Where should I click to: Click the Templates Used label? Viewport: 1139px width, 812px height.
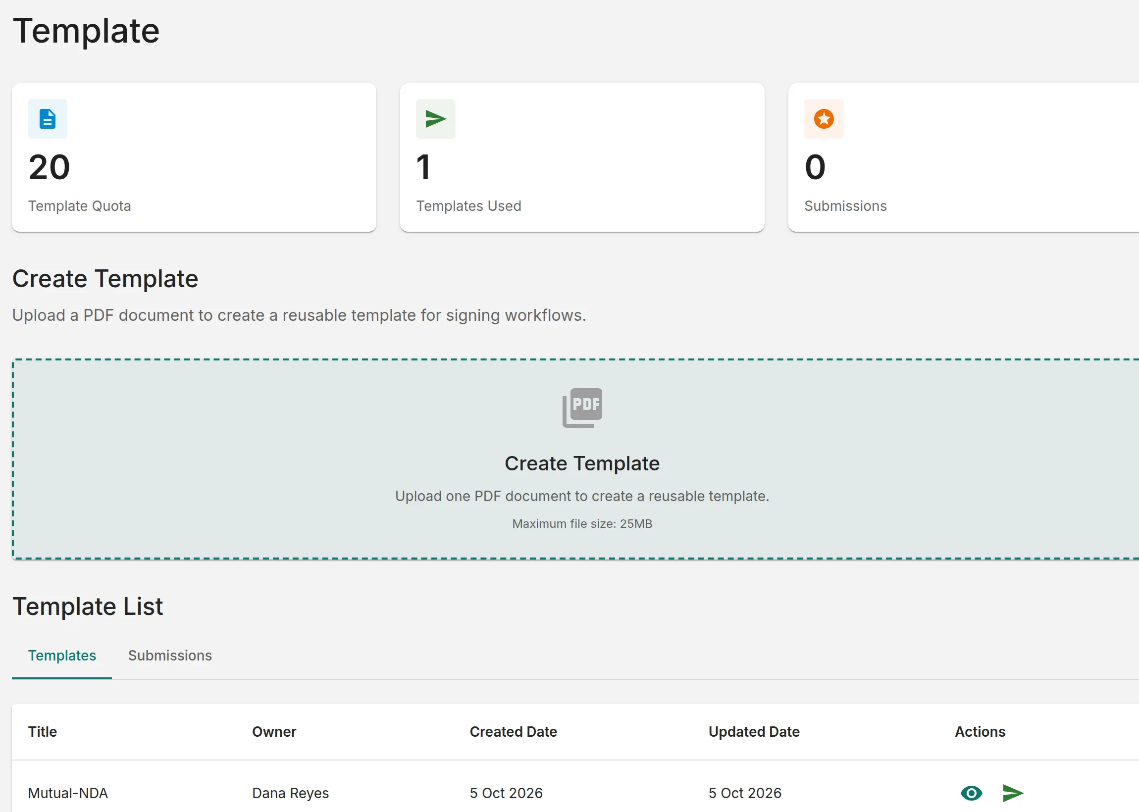tap(468, 205)
